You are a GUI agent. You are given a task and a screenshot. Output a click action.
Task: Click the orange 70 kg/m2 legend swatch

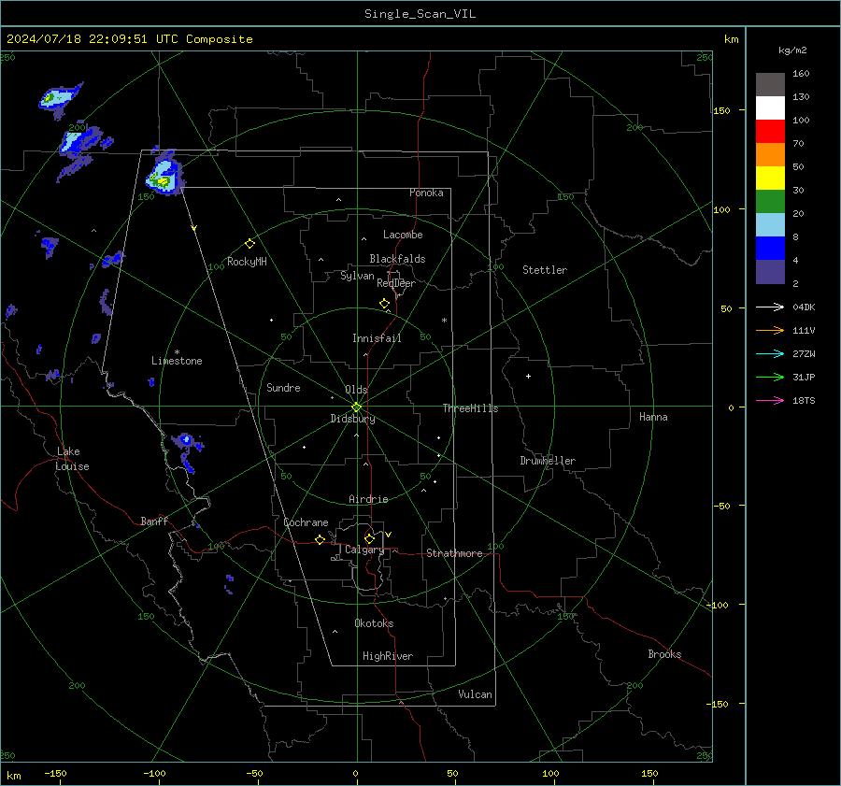770,154
